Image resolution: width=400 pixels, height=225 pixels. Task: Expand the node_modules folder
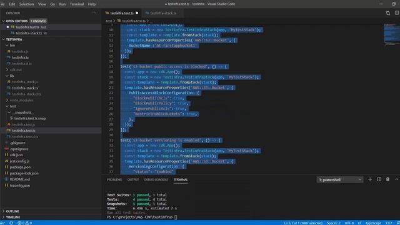[x=7, y=100]
